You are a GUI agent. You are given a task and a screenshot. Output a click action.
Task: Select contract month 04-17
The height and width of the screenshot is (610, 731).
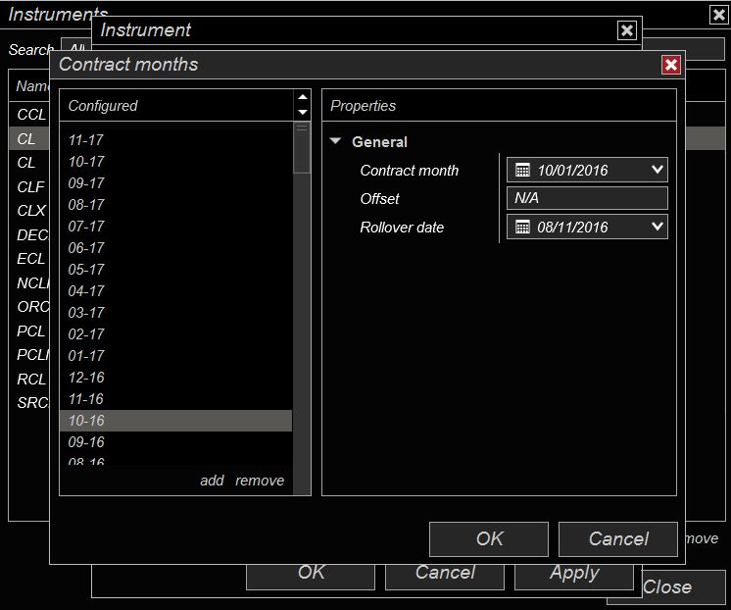coord(175,290)
